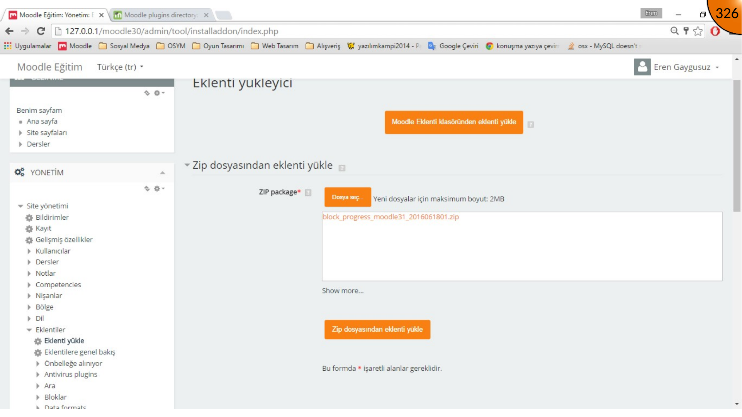742x417 pixels.
Task: Open the Moodle bookmark
Action: (75, 46)
